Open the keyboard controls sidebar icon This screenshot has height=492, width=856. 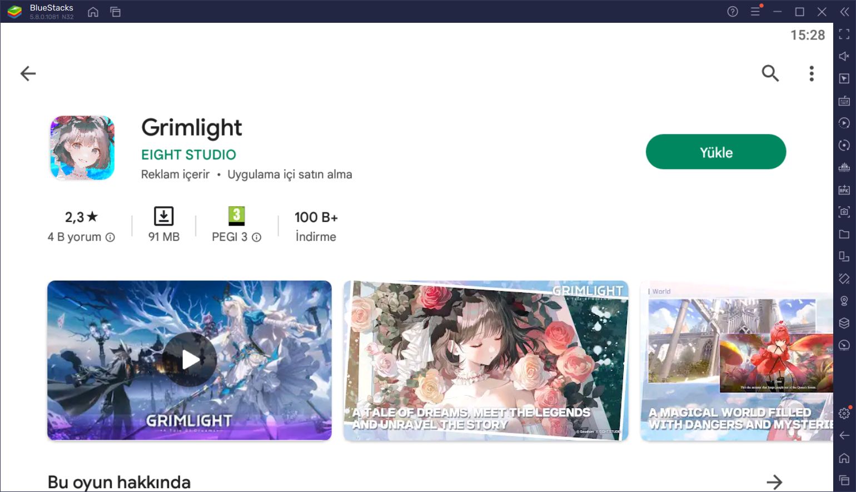(844, 101)
